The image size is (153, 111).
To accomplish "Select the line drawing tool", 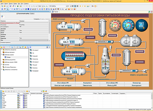I will (10, 9).
